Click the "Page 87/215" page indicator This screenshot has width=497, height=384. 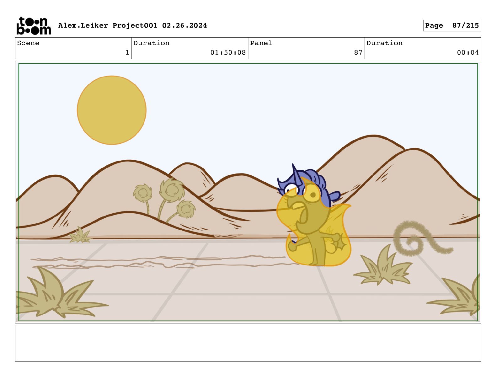[452, 25]
